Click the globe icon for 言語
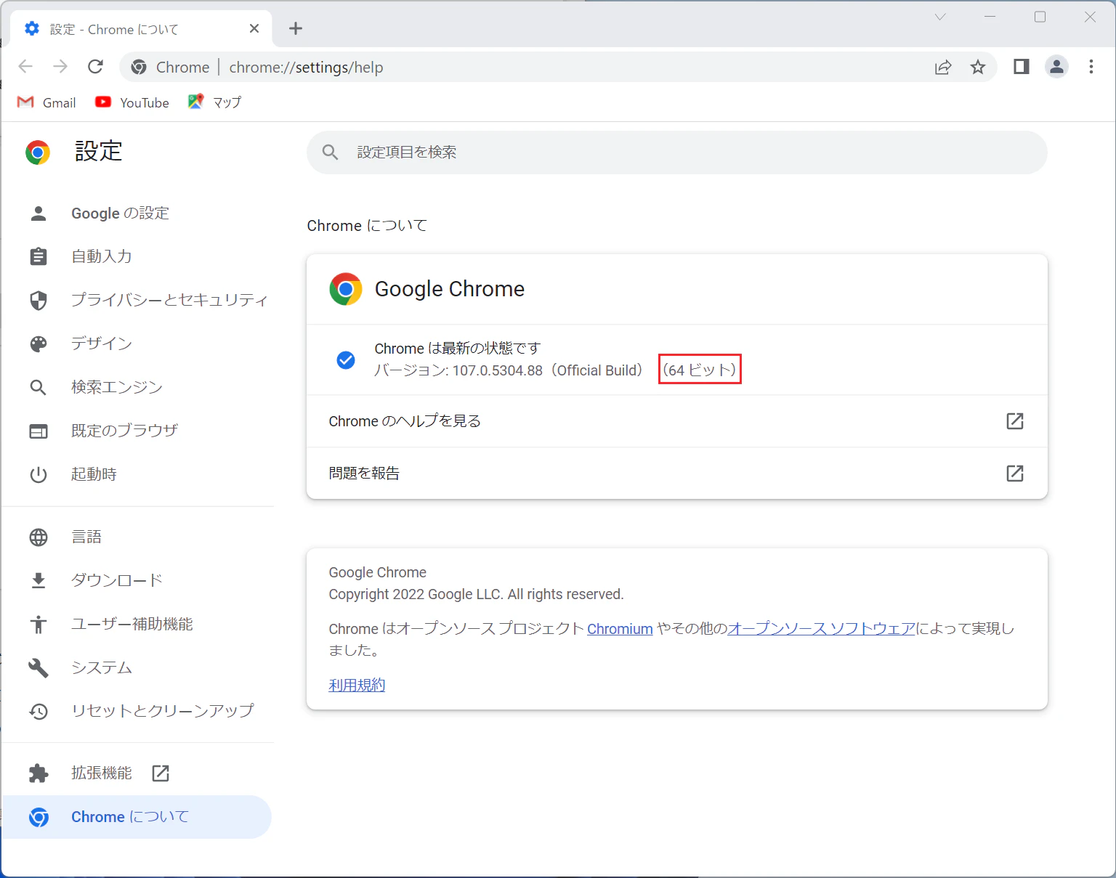This screenshot has width=1116, height=878. 39,537
